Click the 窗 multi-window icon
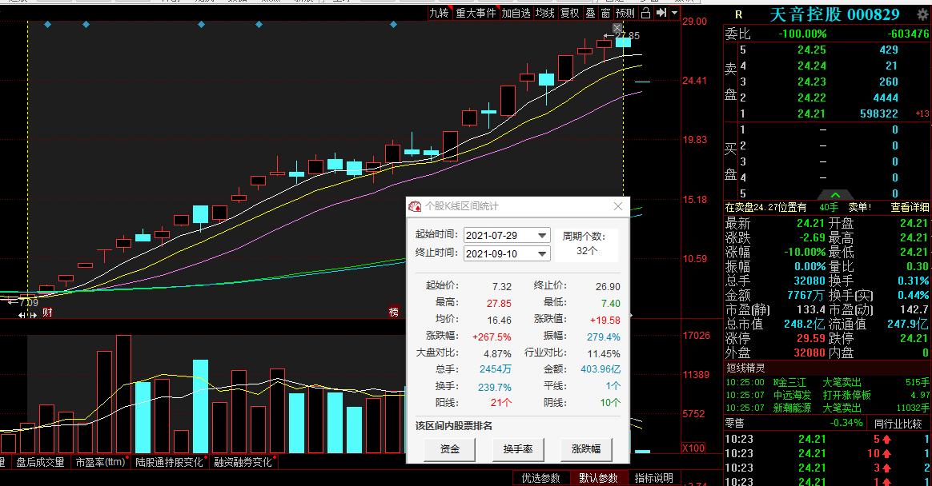The image size is (932, 486). click(x=605, y=13)
